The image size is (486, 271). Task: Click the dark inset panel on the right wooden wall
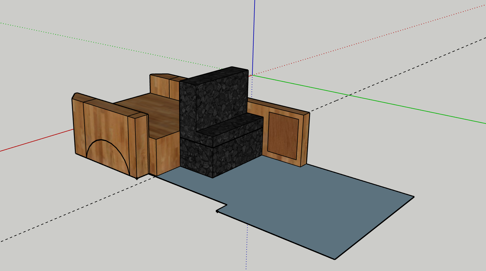tap(283, 135)
